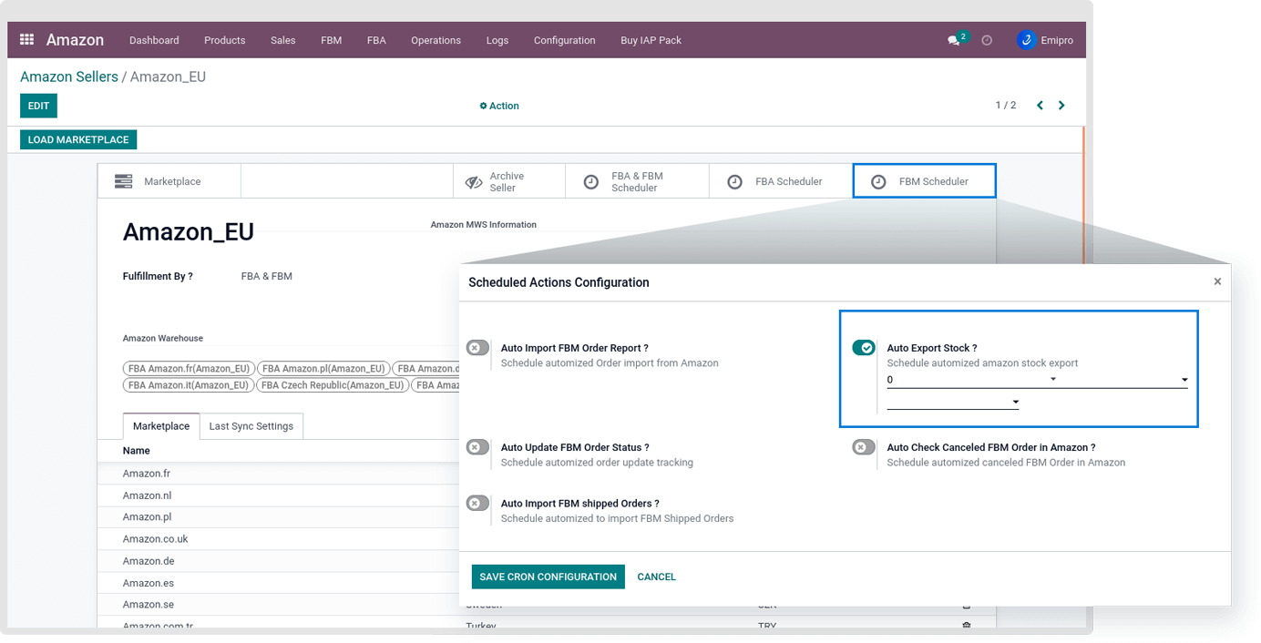The image size is (1261, 643).
Task: Go to next record arrow
Action: 1061,106
